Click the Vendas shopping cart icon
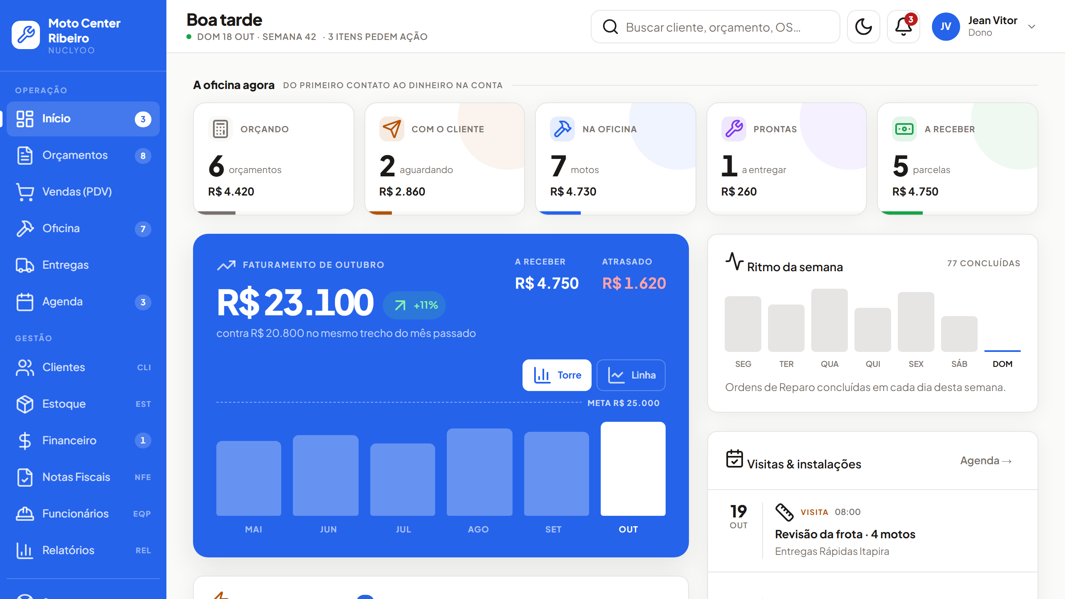 (x=25, y=192)
